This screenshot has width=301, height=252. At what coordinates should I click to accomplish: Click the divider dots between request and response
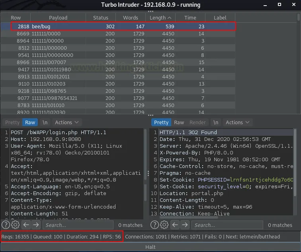coord(148,174)
